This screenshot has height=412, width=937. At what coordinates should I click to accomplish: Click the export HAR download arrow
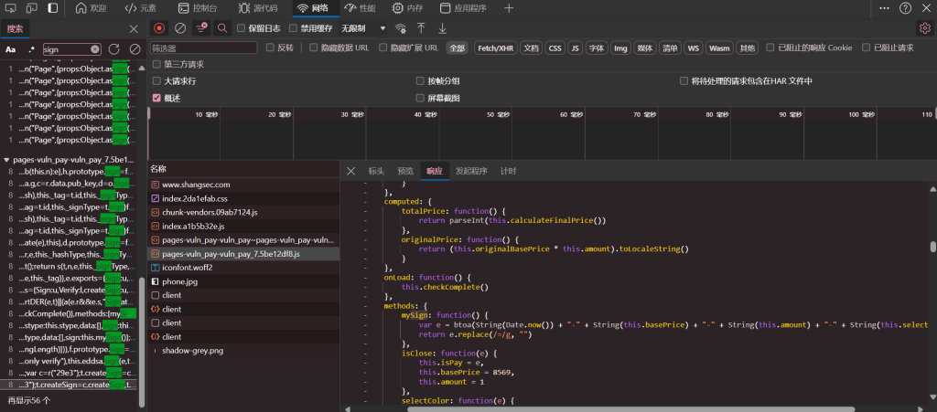point(442,28)
